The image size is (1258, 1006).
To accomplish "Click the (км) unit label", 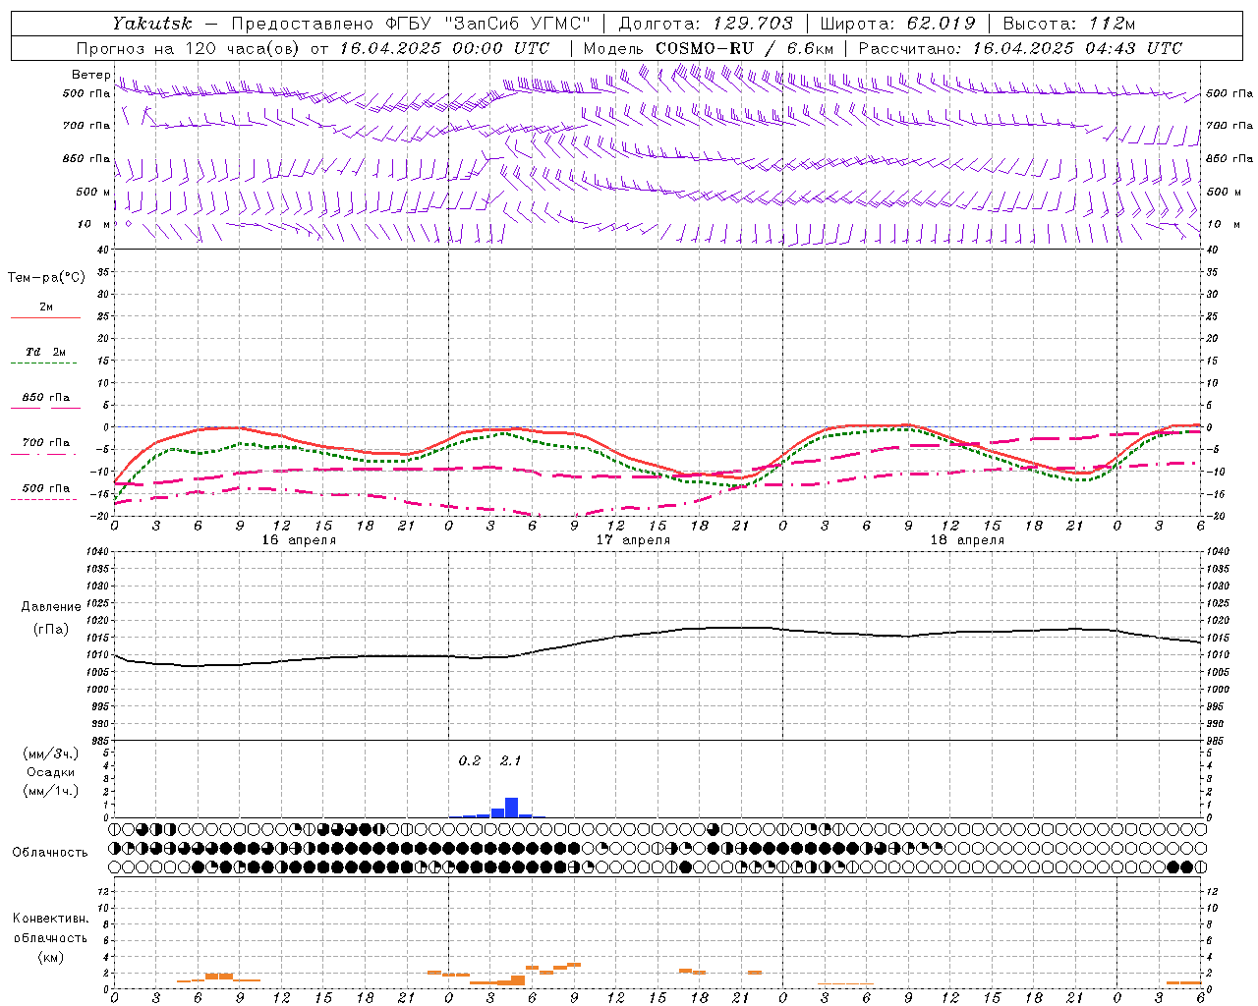I will 51,958.
